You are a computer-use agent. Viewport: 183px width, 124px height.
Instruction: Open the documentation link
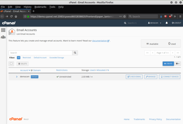click(x=99, y=41)
